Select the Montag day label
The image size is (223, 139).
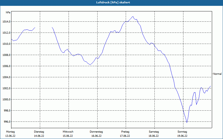10,132
